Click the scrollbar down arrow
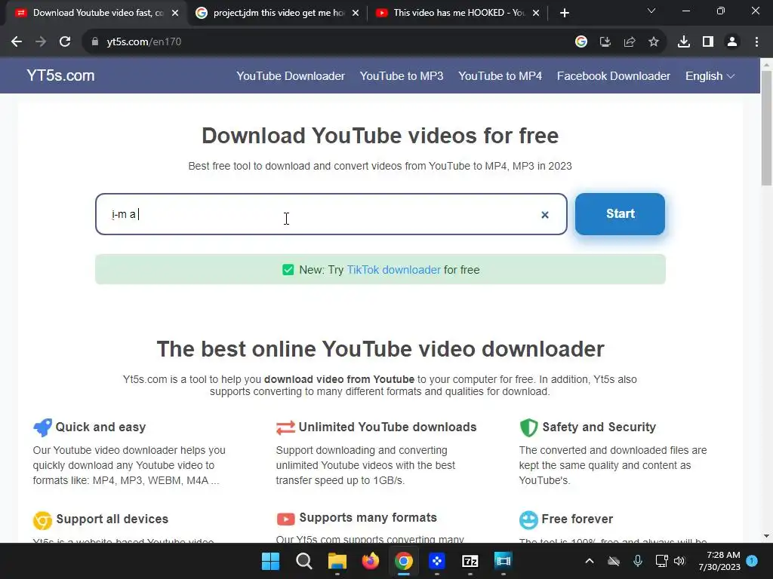The width and height of the screenshot is (773, 579). [x=766, y=536]
